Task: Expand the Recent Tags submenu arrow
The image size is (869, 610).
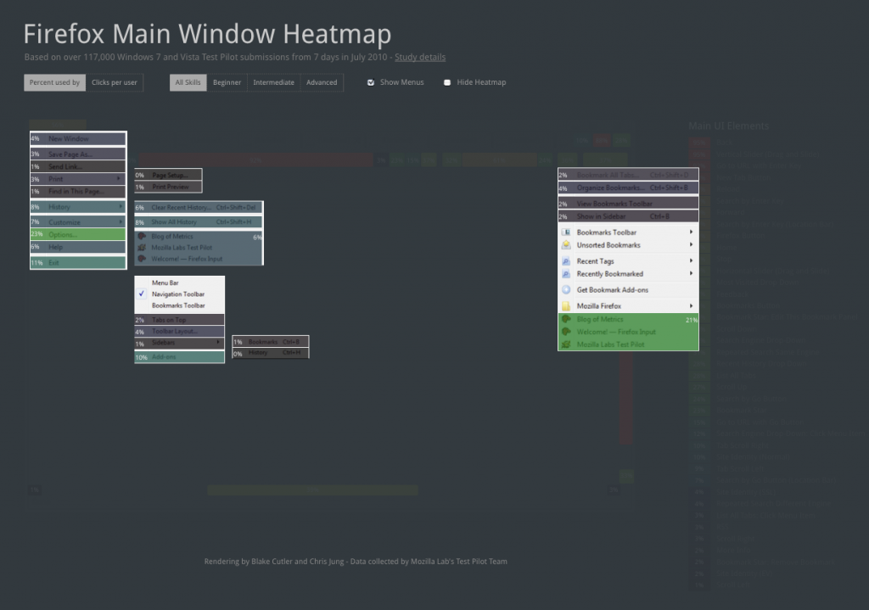Action: (x=691, y=261)
